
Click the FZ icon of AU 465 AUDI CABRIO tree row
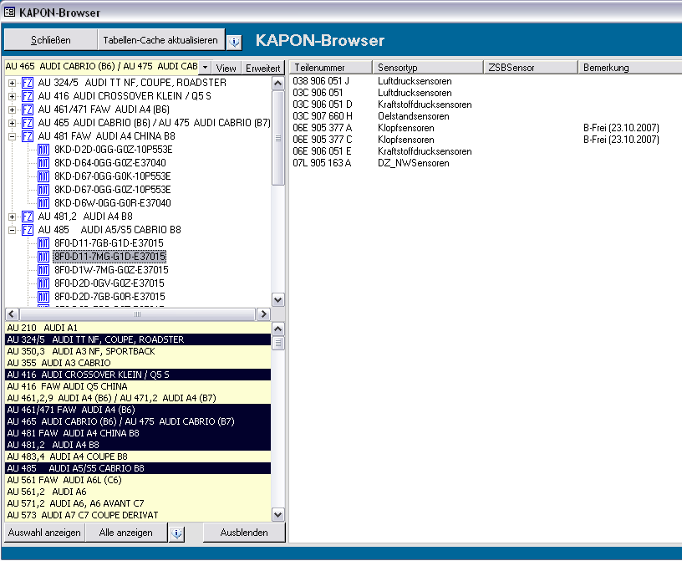[28, 123]
